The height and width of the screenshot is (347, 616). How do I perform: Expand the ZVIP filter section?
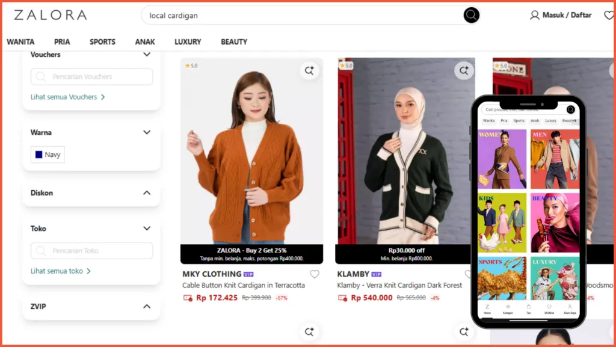click(147, 307)
